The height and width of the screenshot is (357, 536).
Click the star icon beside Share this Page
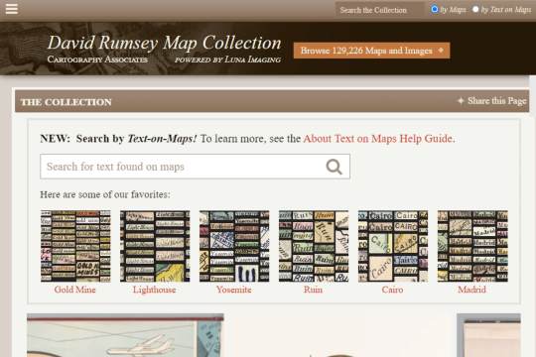coord(461,101)
